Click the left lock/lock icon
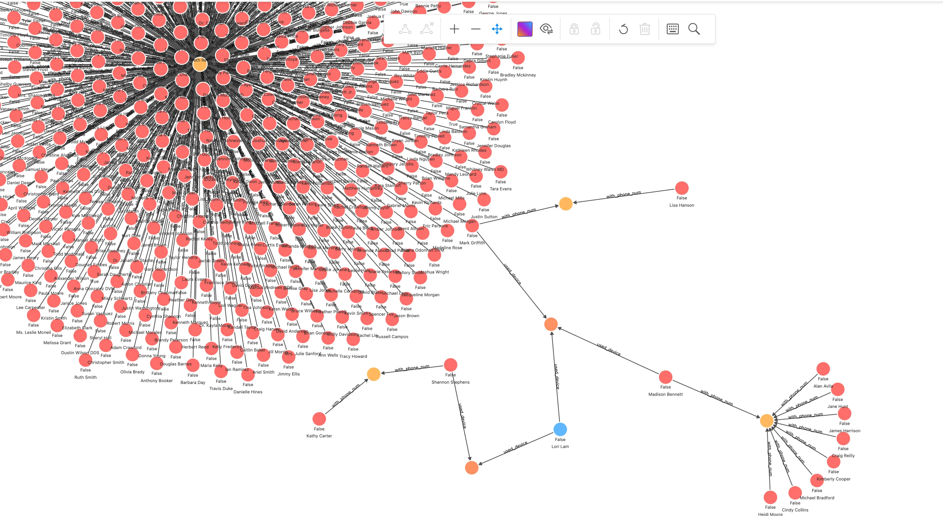Screen dimensions: 943x516 tap(574, 29)
